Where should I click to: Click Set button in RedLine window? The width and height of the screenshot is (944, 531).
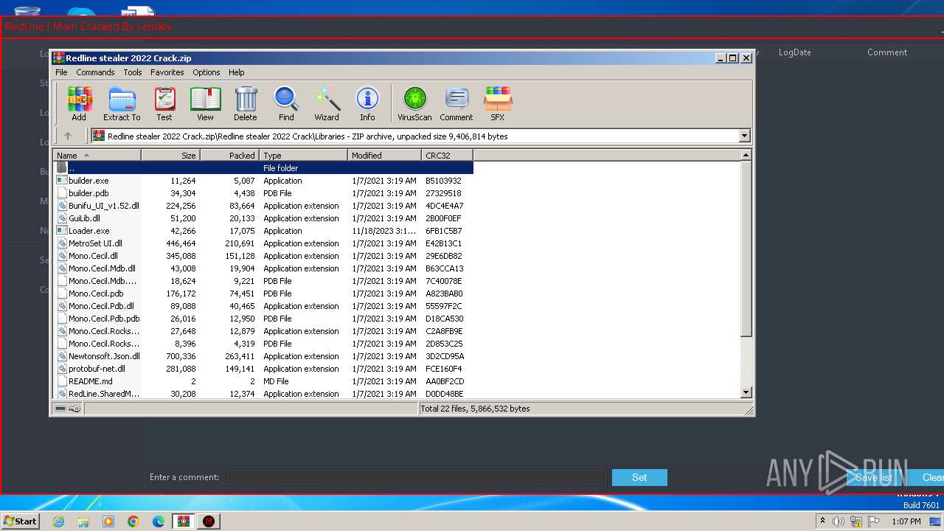[639, 477]
